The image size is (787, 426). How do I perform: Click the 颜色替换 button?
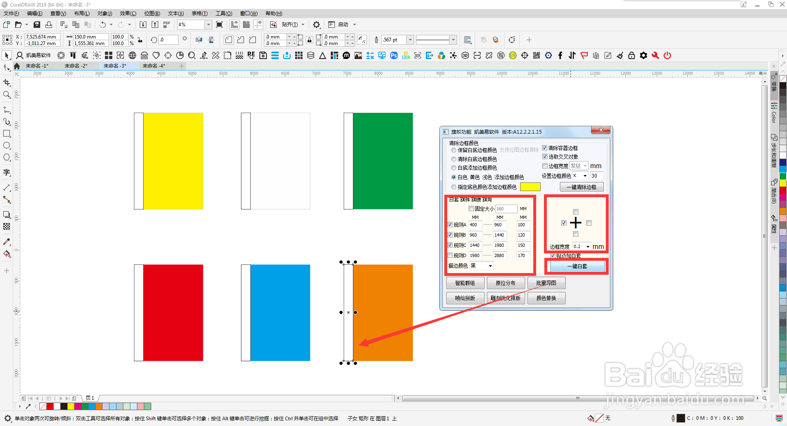pos(546,298)
